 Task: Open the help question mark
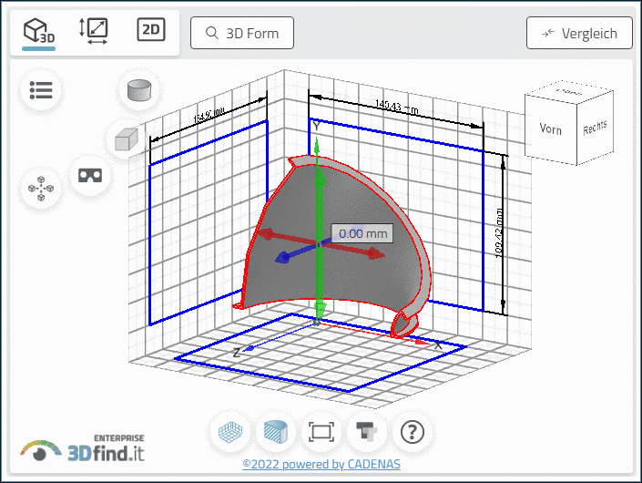coord(413,432)
